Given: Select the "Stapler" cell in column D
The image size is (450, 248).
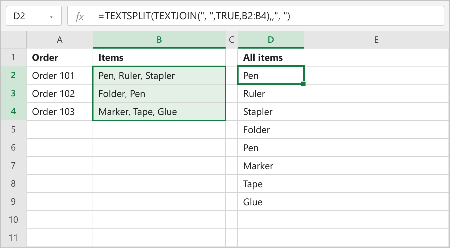Looking at the screenshot, I should 271,111.
